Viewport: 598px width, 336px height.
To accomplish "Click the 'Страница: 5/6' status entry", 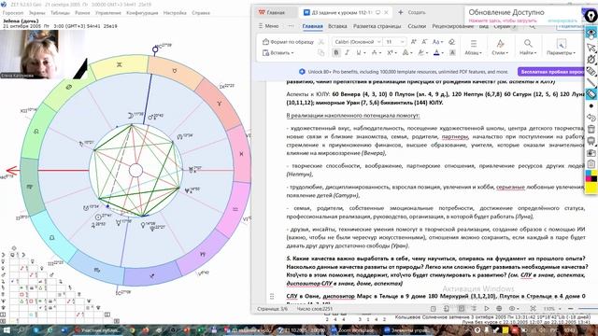I will 272,309.
